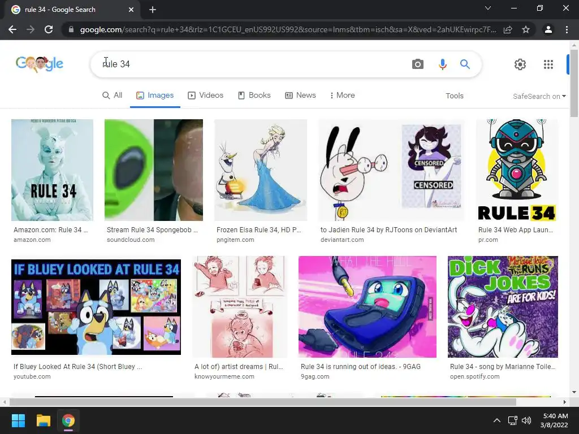Switch to the All results tab
579x434 pixels.
[113, 95]
